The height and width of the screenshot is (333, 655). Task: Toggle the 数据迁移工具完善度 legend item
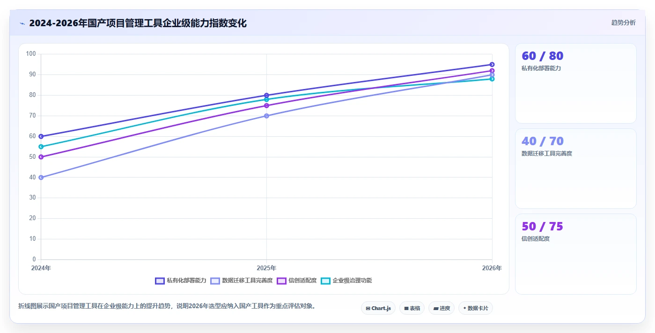tap(242, 281)
